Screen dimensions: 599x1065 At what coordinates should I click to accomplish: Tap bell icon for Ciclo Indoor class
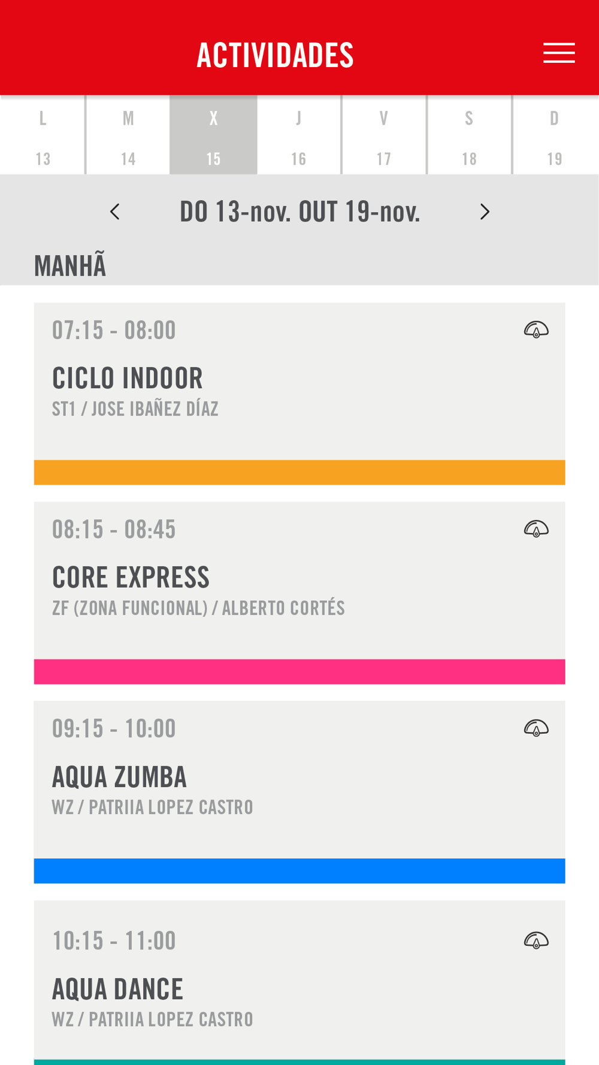tap(536, 329)
